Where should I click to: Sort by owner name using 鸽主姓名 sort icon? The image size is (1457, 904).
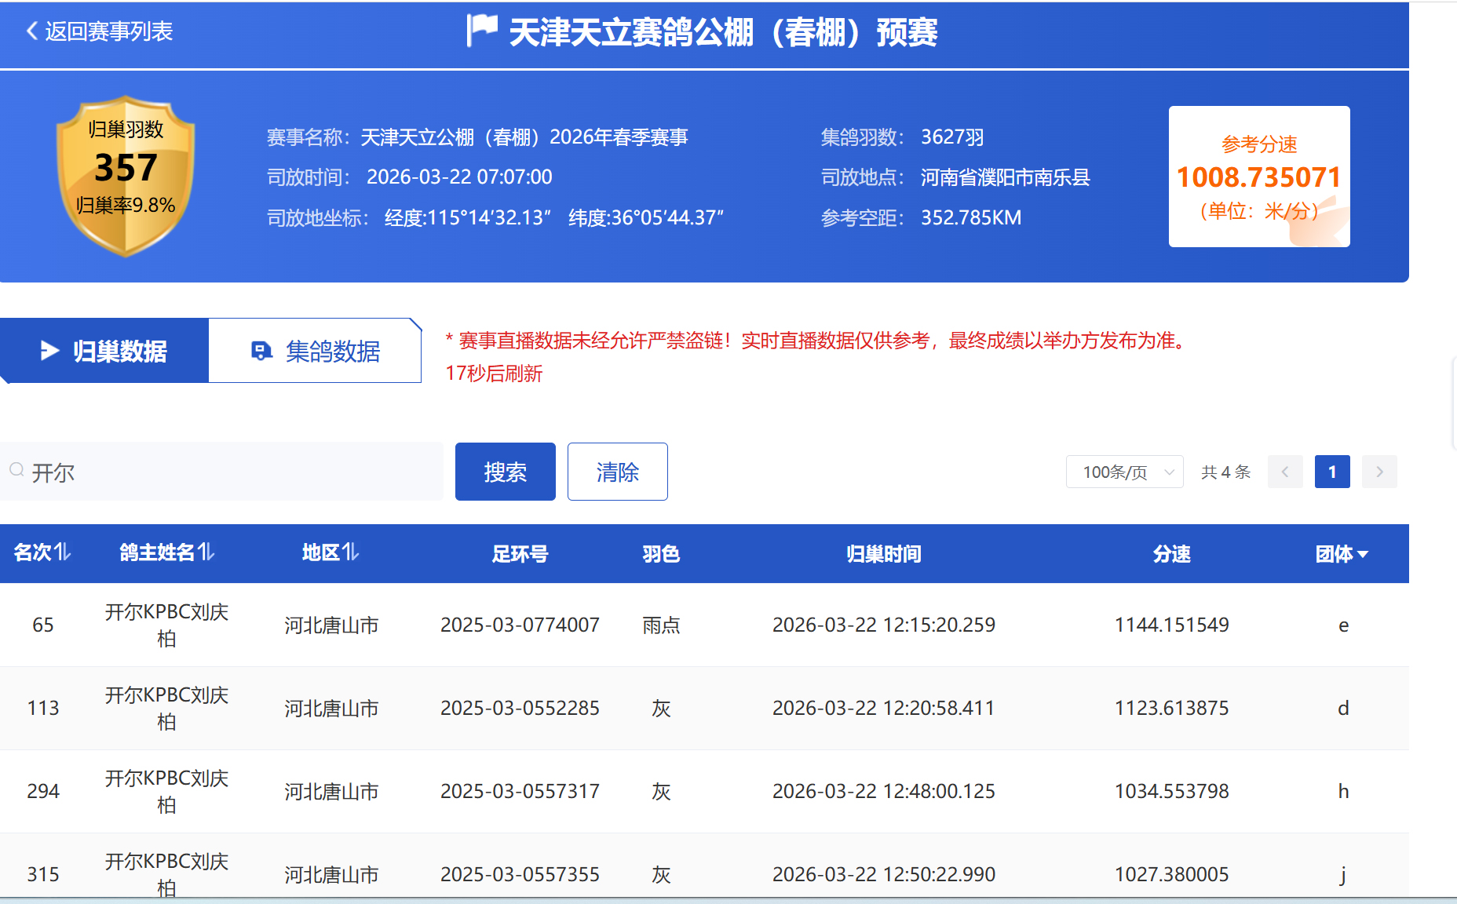(x=206, y=552)
